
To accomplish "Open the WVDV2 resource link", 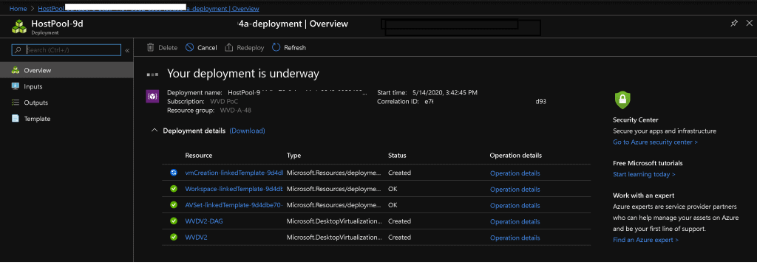I will (x=196, y=238).
